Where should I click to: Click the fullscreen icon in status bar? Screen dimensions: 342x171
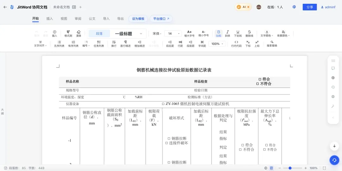coord(324,168)
